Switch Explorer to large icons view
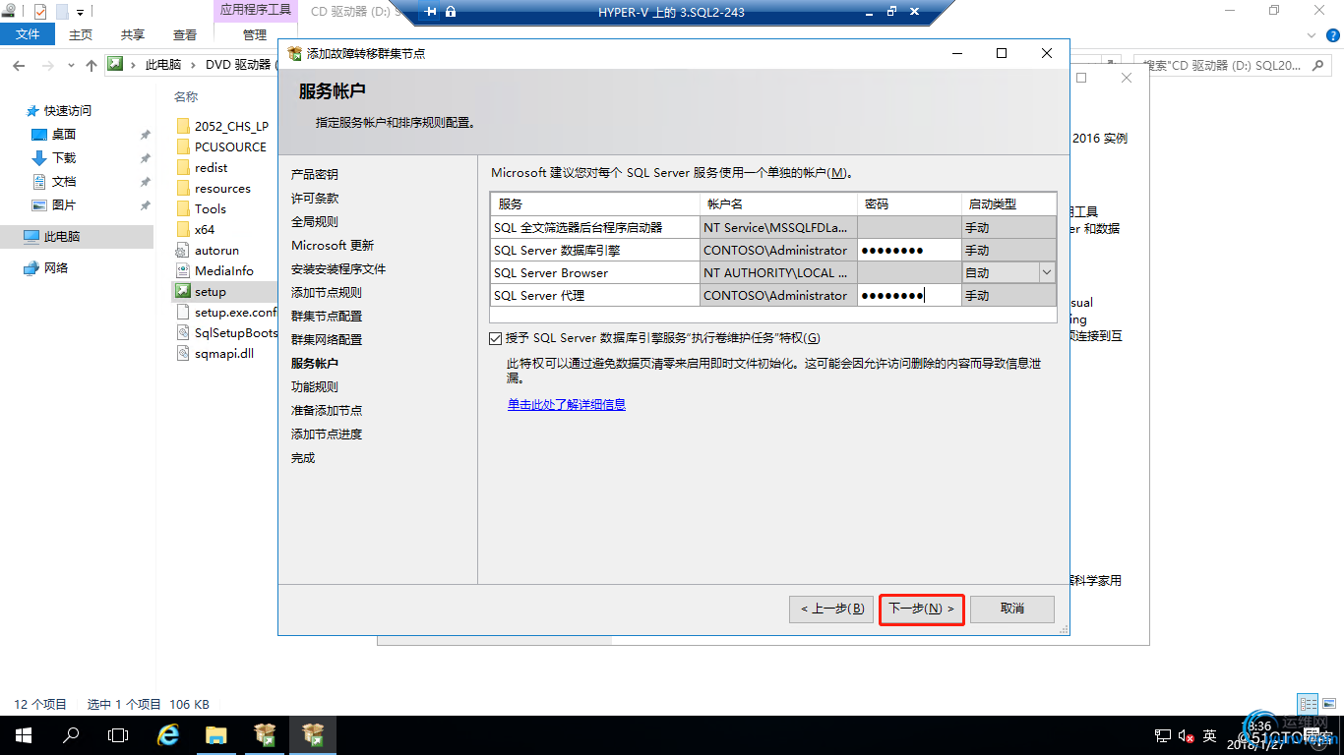The width and height of the screenshot is (1344, 755). [x=1329, y=704]
